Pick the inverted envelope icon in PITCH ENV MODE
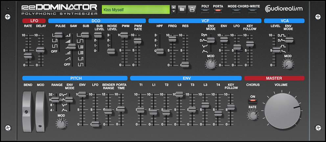 pos(64,105)
